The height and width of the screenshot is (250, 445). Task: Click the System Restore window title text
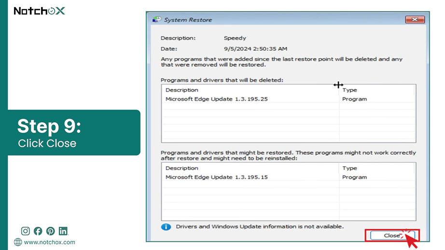point(188,20)
